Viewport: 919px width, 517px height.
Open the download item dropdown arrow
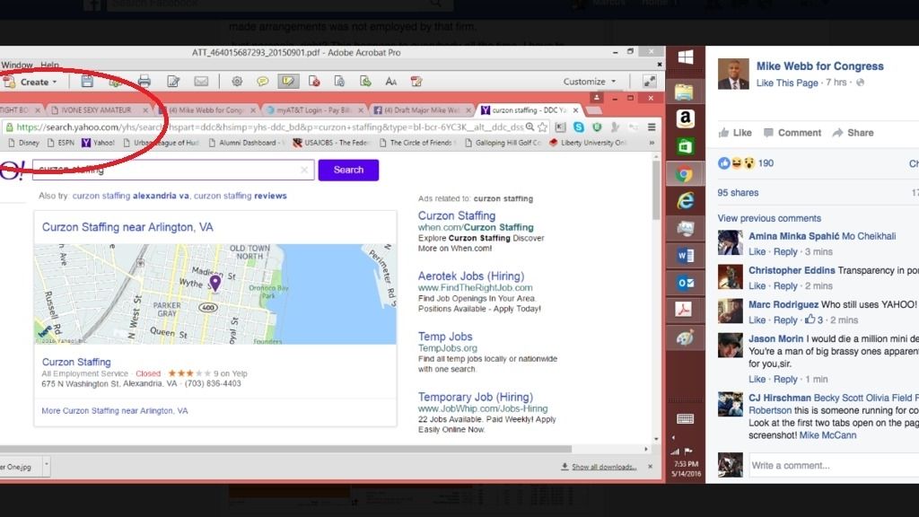point(47,466)
